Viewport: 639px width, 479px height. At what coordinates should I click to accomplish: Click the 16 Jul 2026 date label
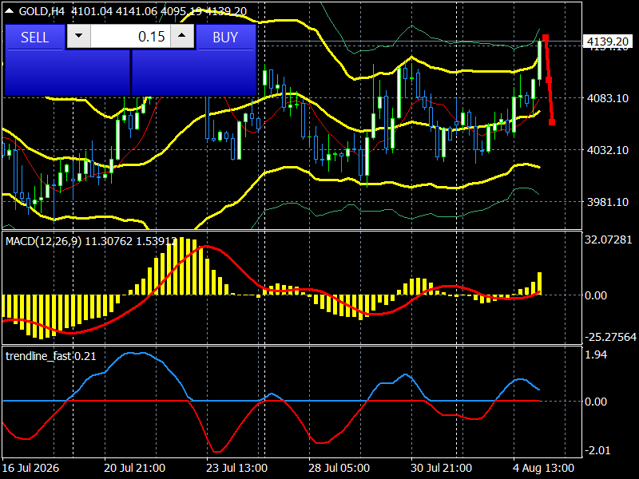30,468
